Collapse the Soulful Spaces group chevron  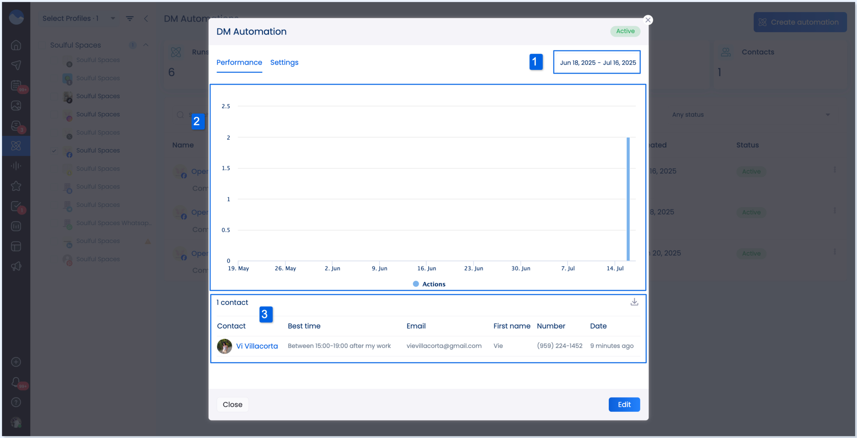[x=146, y=45]
